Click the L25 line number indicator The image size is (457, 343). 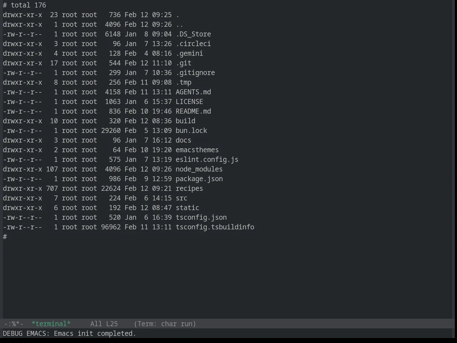112,324
